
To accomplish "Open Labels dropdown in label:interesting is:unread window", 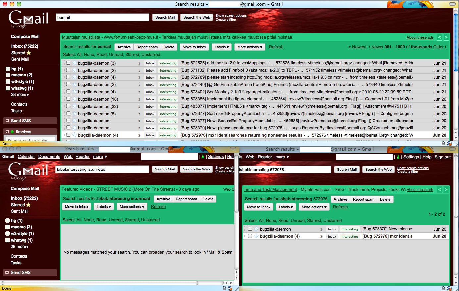I will (104, 207).
